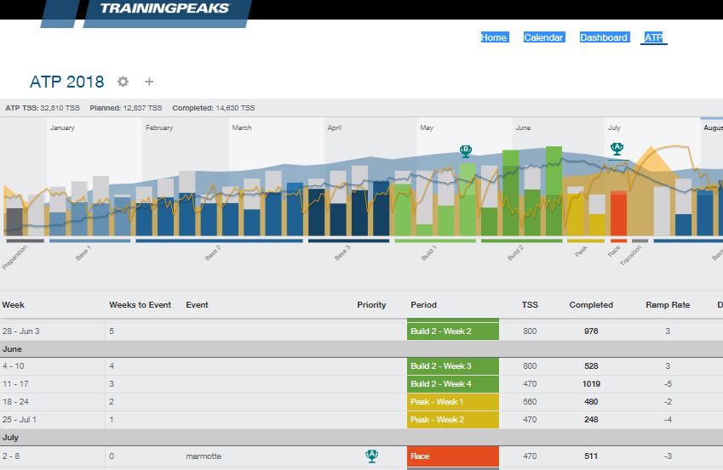
Task: Open ATP settings gear icon
Action: 123,82
